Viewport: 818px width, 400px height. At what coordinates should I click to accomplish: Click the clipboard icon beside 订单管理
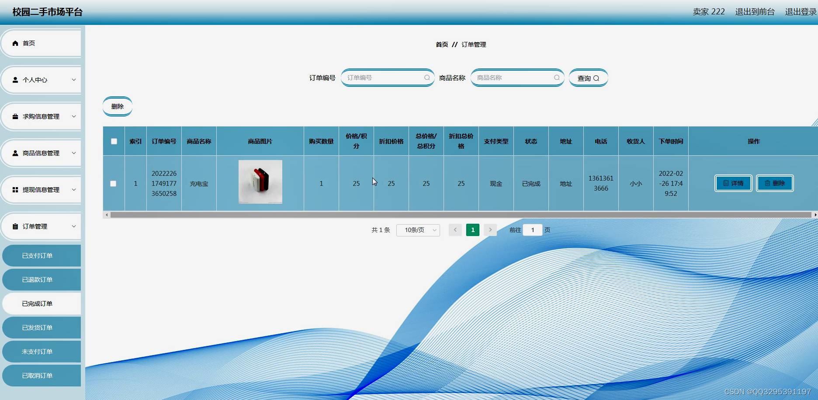coord(15,226)
